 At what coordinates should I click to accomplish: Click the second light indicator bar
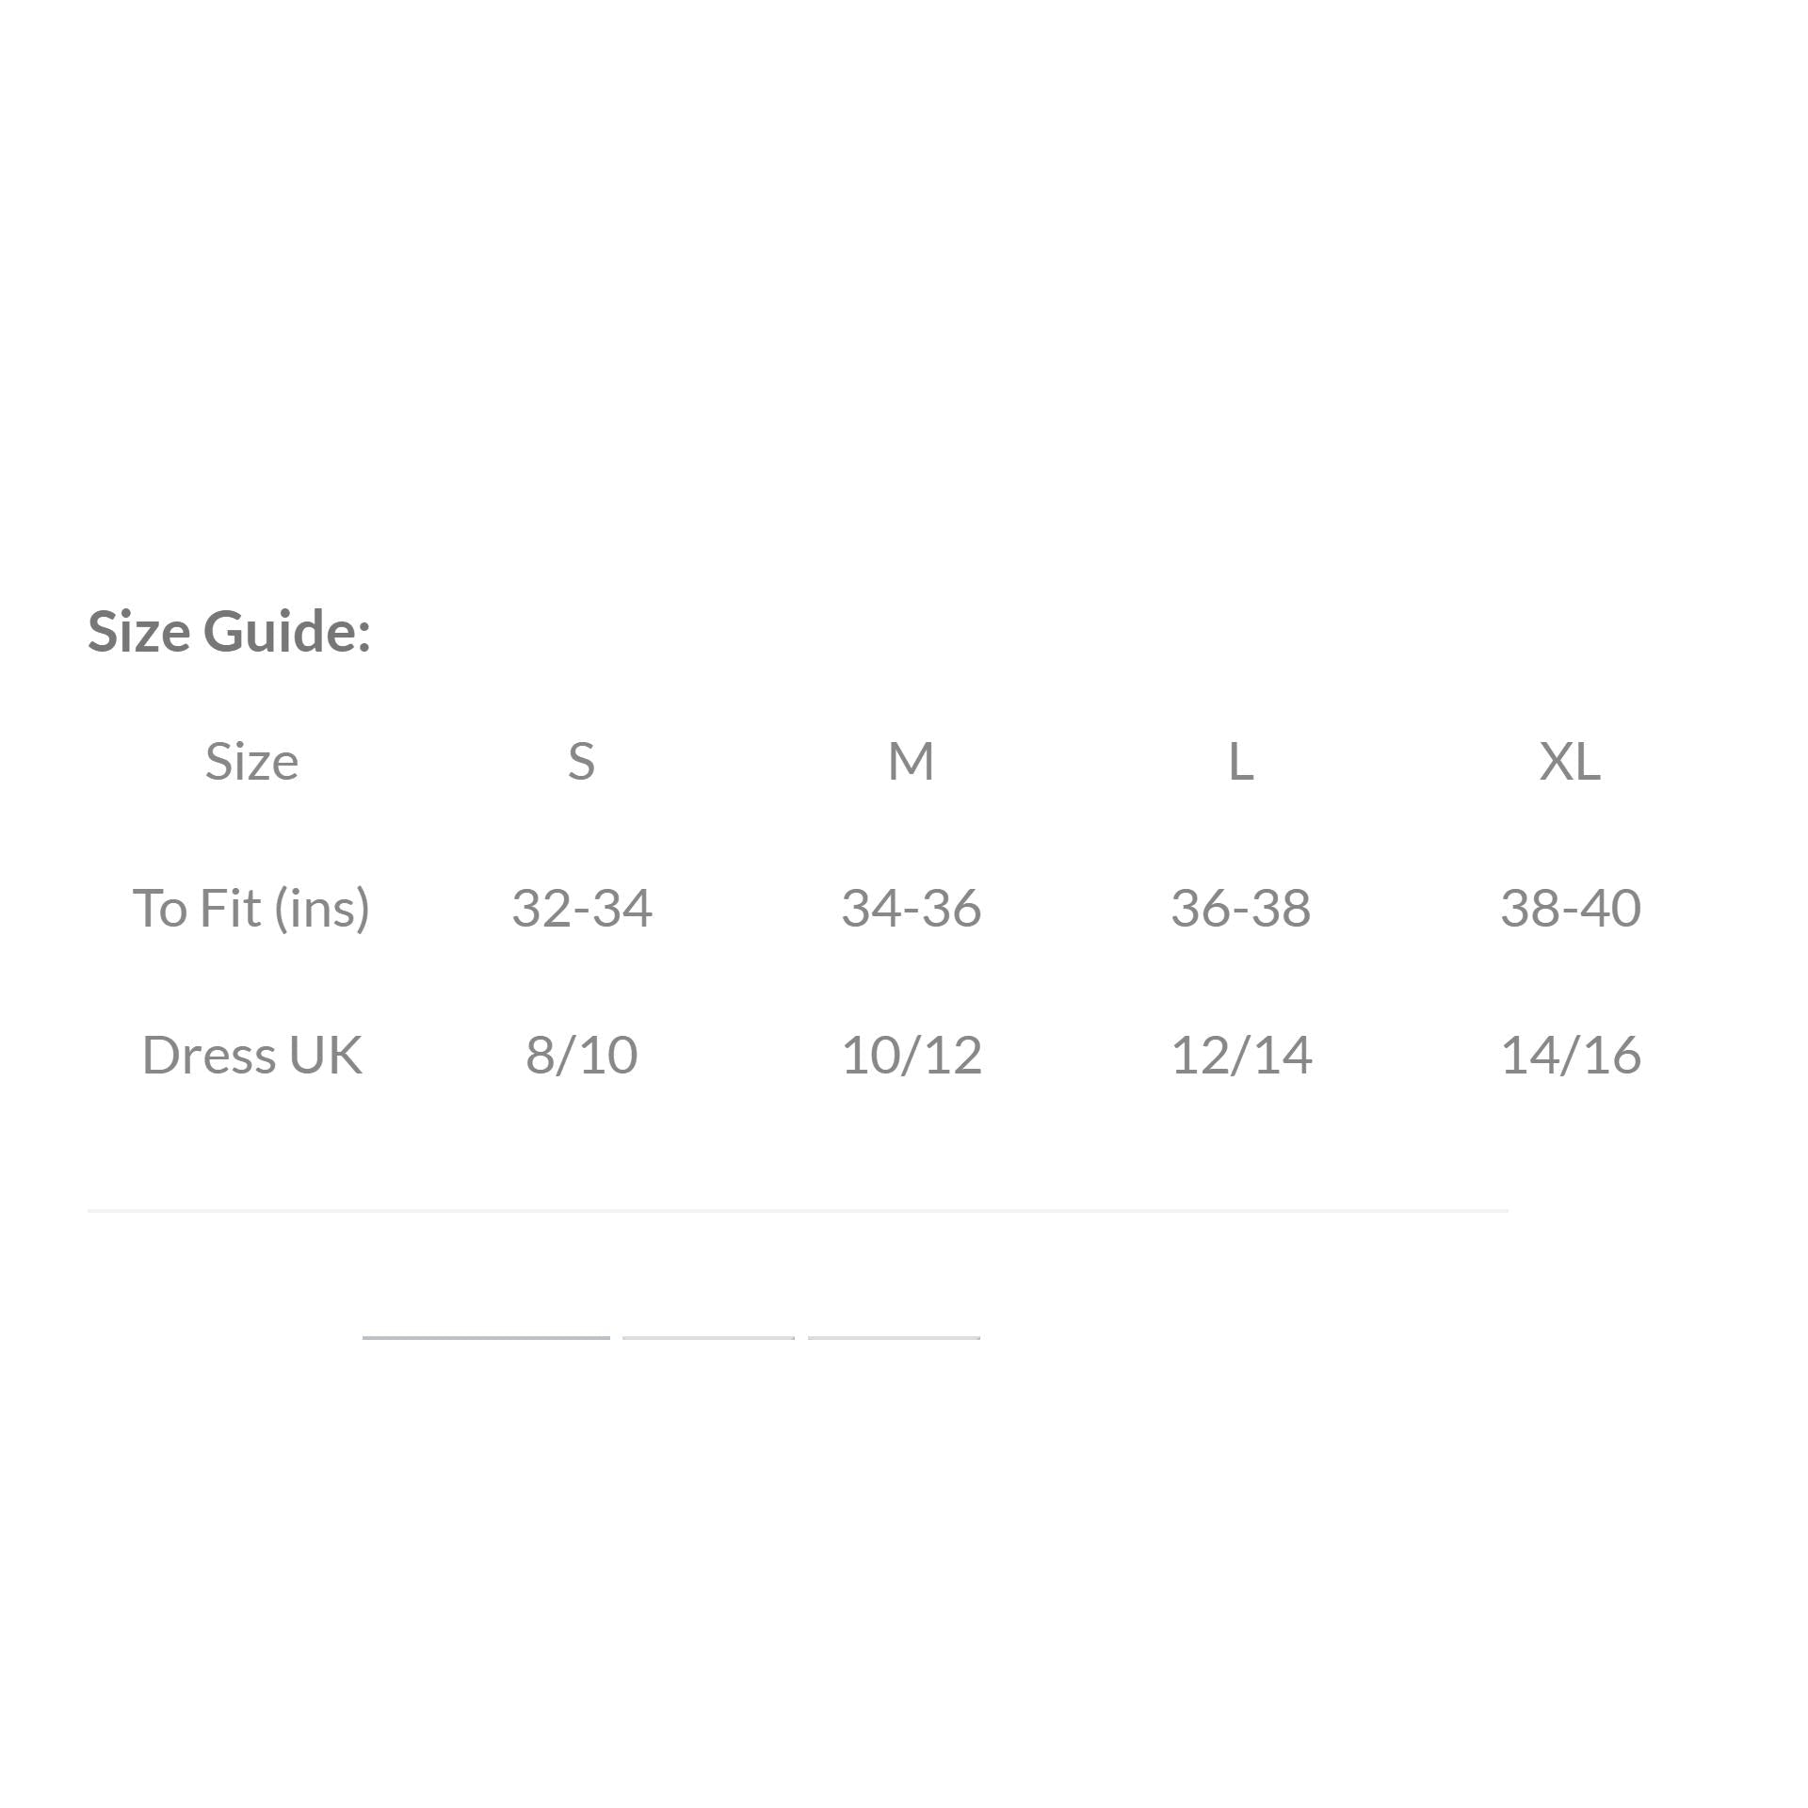(x=708, y=1337)
